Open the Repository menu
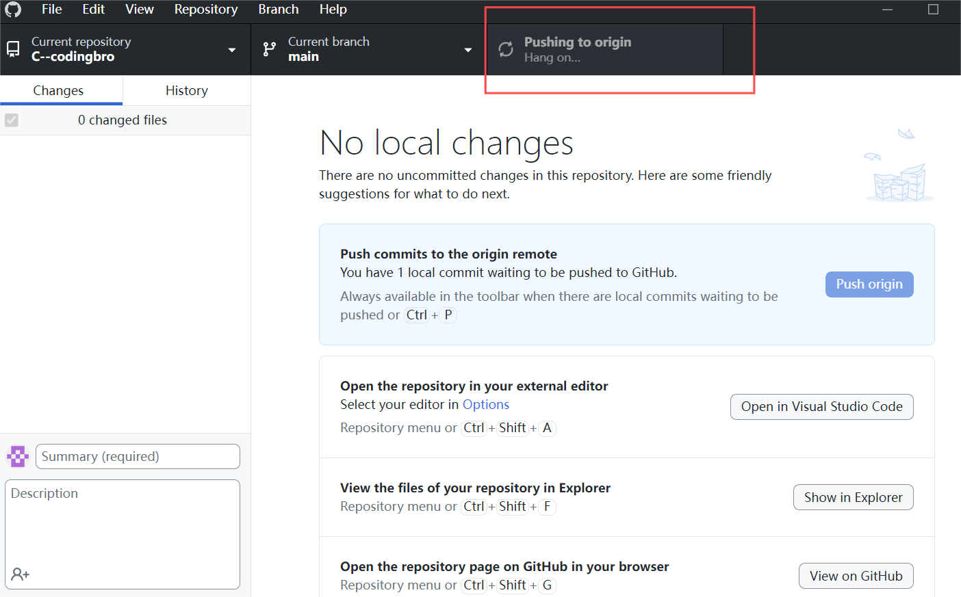Viewport: 961px width, 597px height. [x=206, y=10]
